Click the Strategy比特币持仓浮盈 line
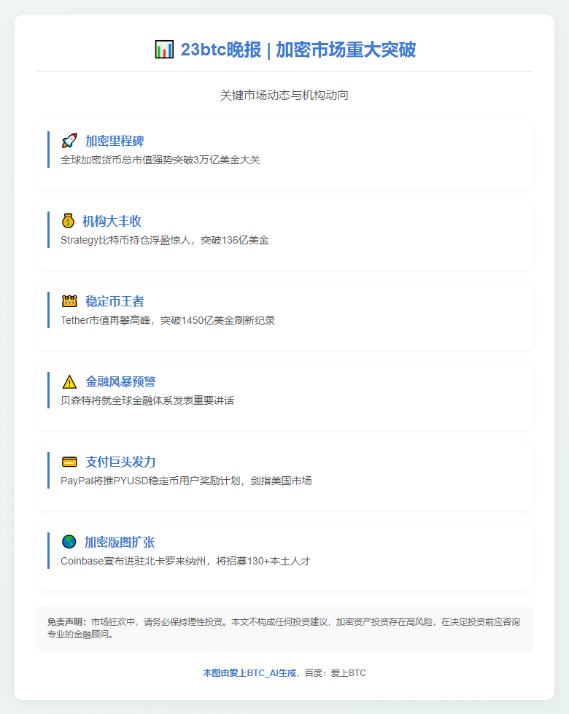Image resolution: width=569 pixels, height=714 pixels. pyautogui.click(x=164, y=240)
